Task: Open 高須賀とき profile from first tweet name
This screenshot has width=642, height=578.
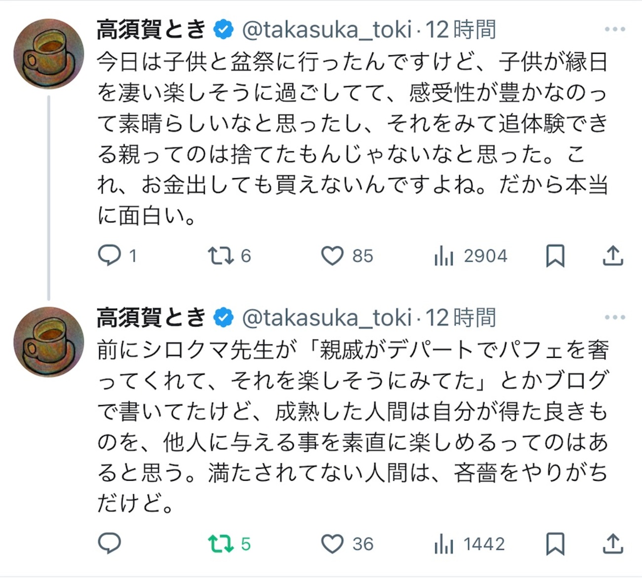Action: coord(151,30)
